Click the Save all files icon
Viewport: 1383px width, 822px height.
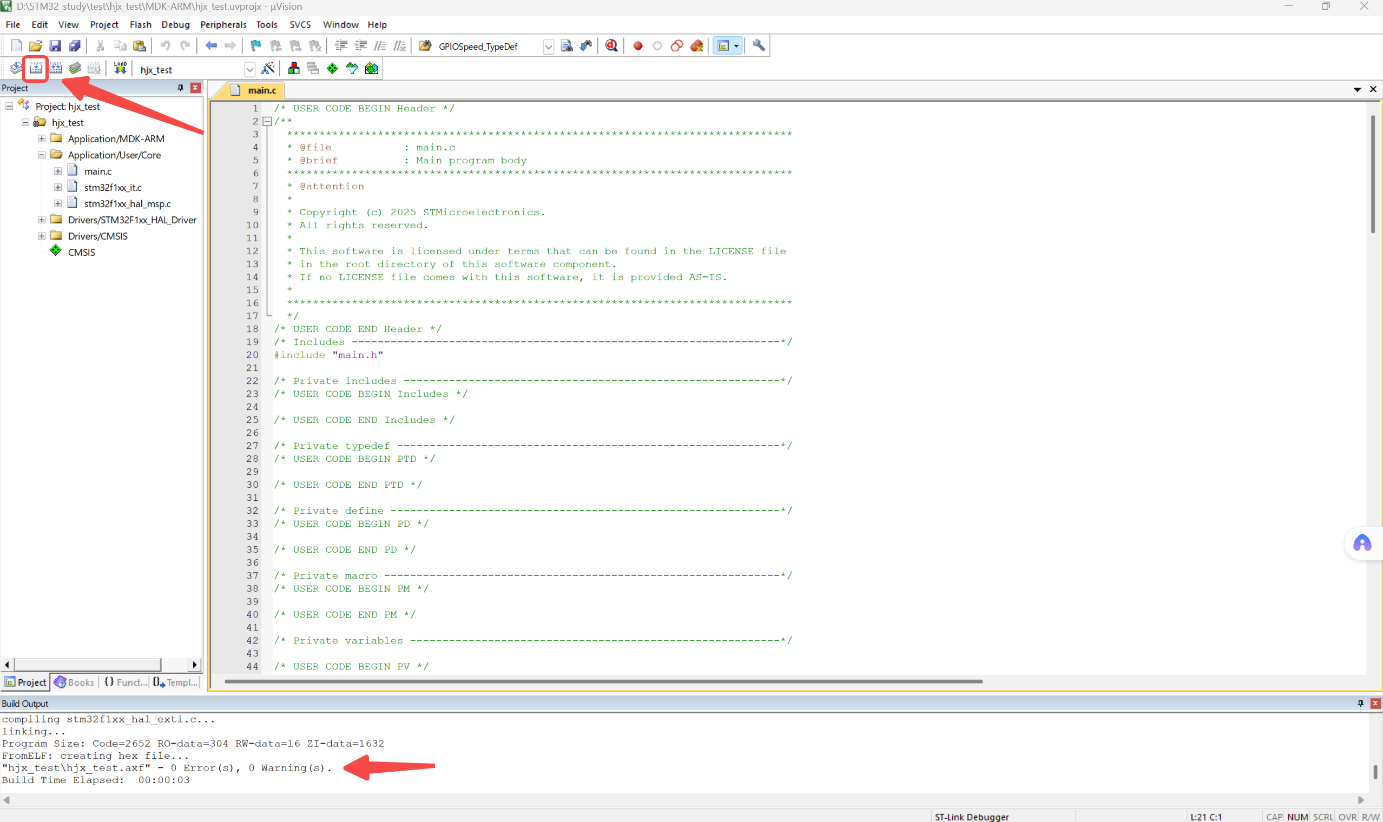[x=74, y=46]
